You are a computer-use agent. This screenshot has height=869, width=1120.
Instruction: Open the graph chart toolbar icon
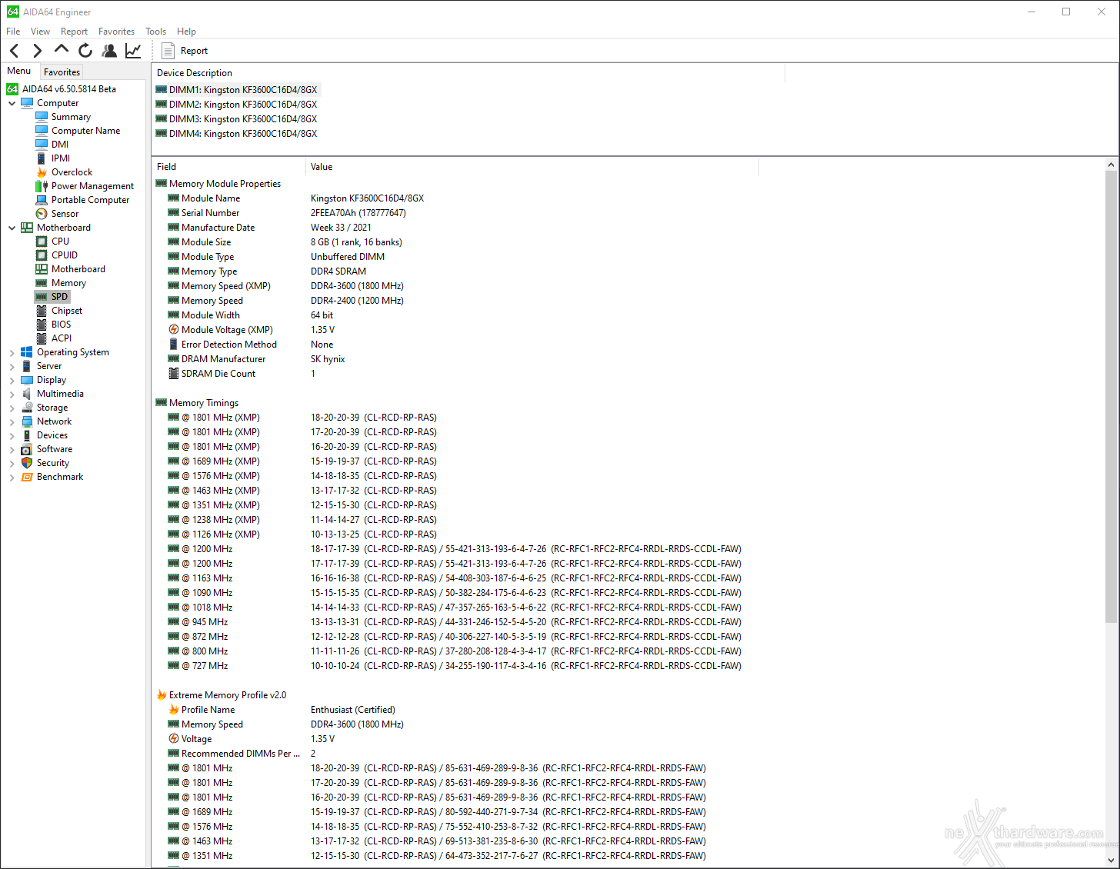point(133,51)
